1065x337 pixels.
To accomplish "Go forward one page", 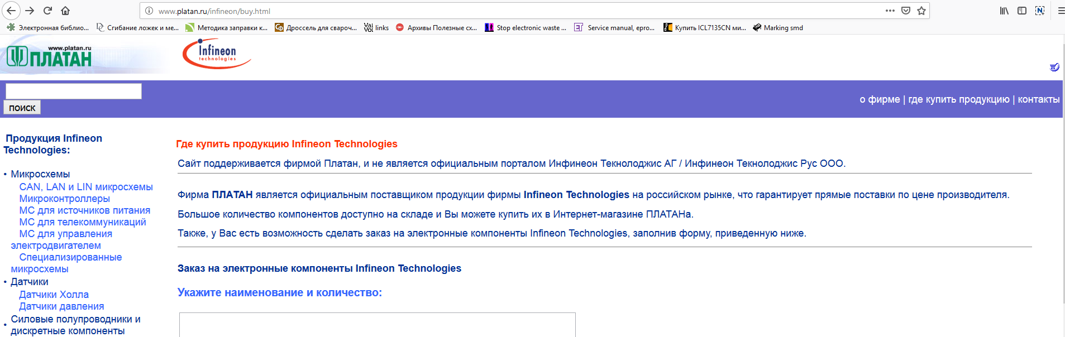I will (x=30, y=11).
